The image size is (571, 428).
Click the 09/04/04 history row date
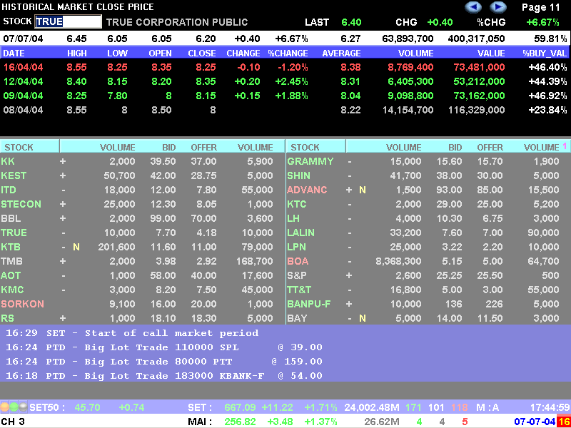click(x=23, y=96)
